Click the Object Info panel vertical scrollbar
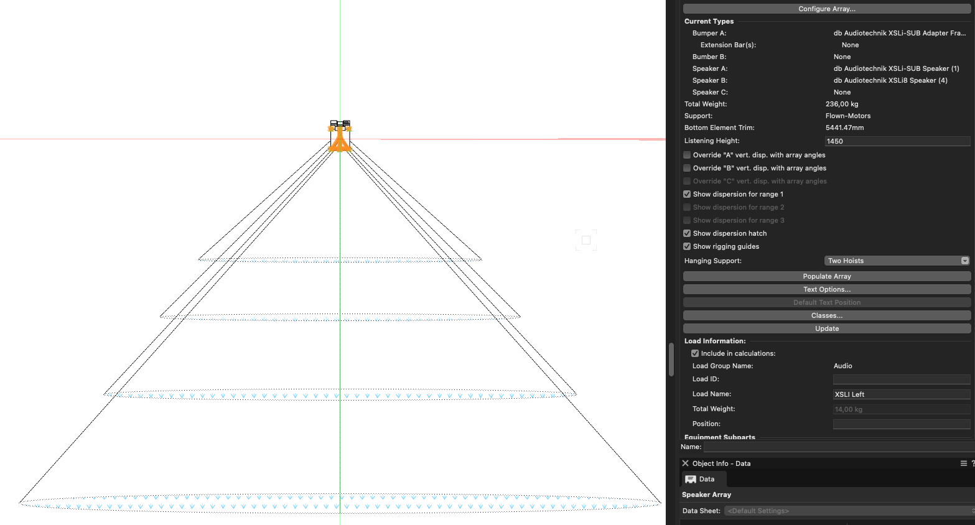The height and width of the screenshot is (525, 975). (x=671, y=360)
